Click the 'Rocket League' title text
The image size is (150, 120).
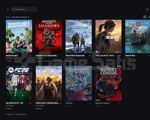[x=103, y=103]
